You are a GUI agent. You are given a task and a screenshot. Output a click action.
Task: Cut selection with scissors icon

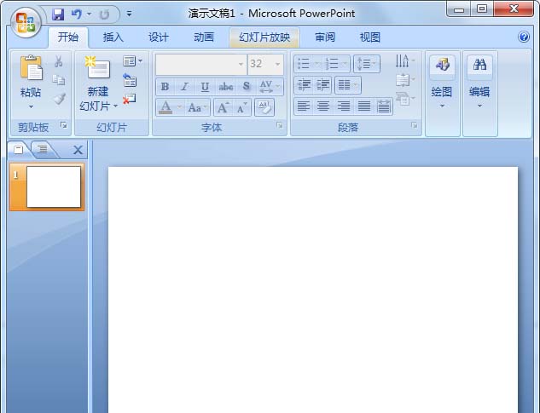click(x=59, y=61)
